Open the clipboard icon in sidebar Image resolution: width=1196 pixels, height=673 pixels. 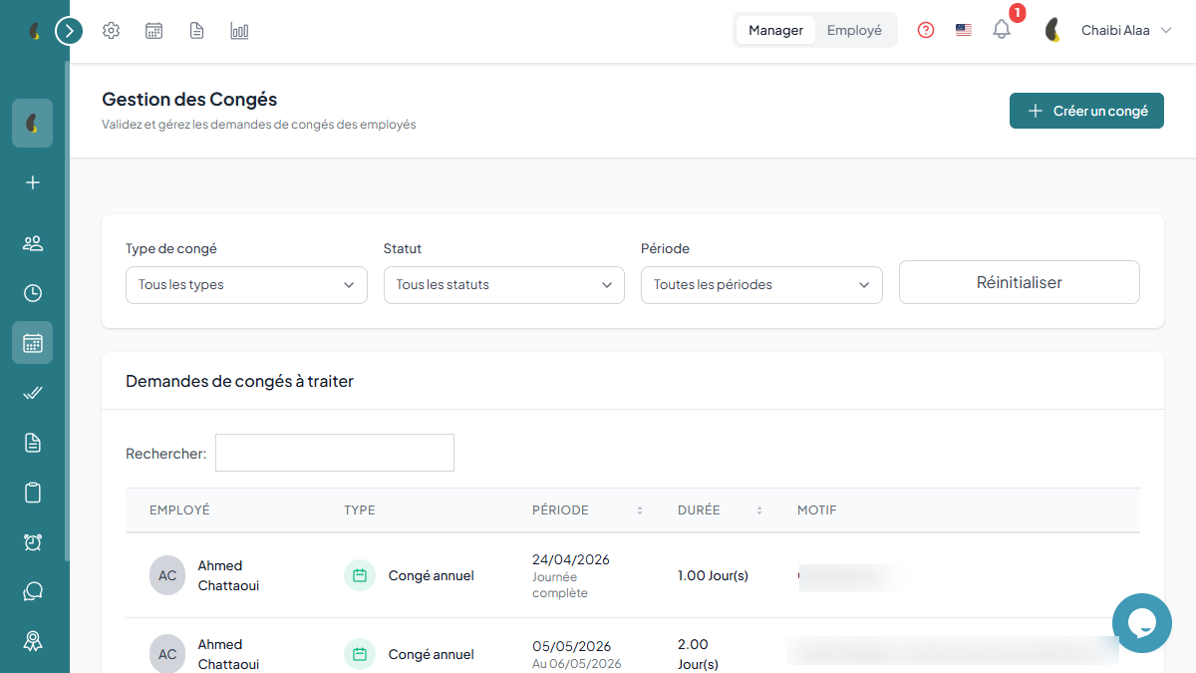click(x=33, y=493)
